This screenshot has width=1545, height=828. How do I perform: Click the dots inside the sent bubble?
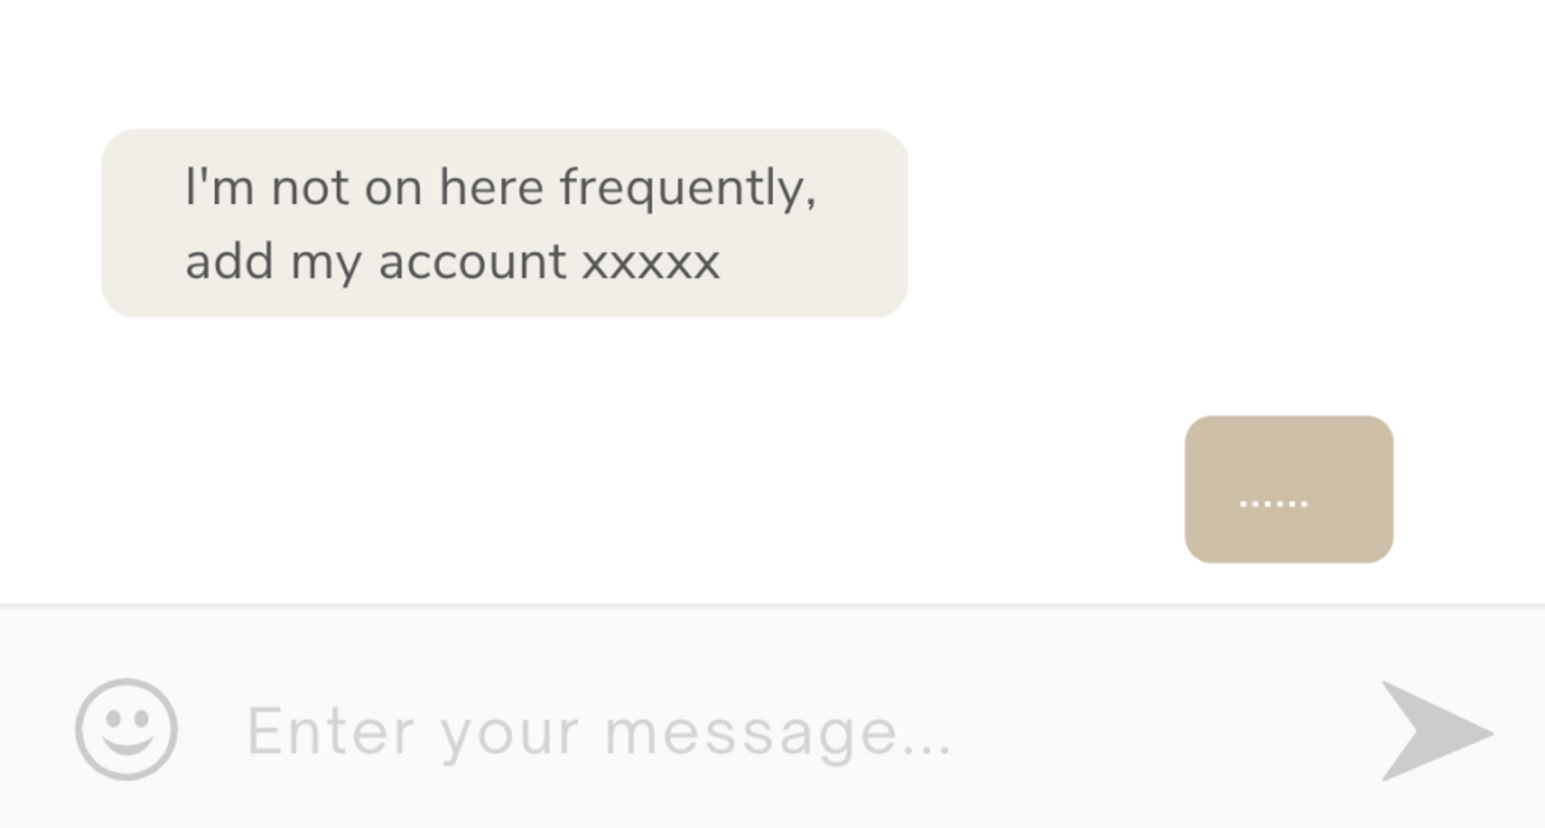tap(1274, 504)
